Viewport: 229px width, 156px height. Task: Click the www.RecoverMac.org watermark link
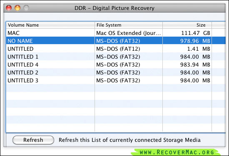pos(177,152)
